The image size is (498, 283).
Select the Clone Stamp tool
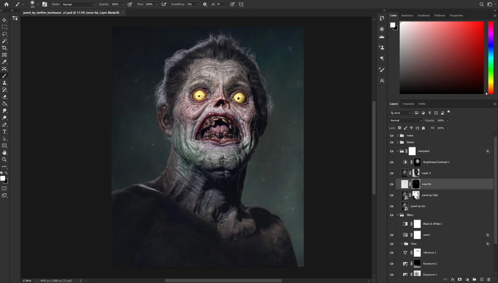tap(4, 83)
